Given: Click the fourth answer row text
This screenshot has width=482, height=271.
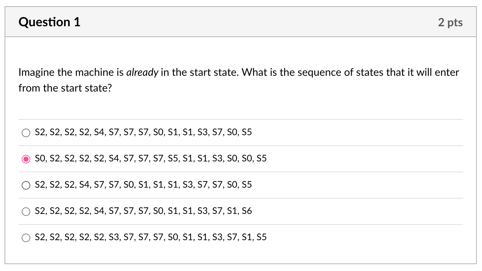Looking at the screenshot, I should (x=143, y=211).
